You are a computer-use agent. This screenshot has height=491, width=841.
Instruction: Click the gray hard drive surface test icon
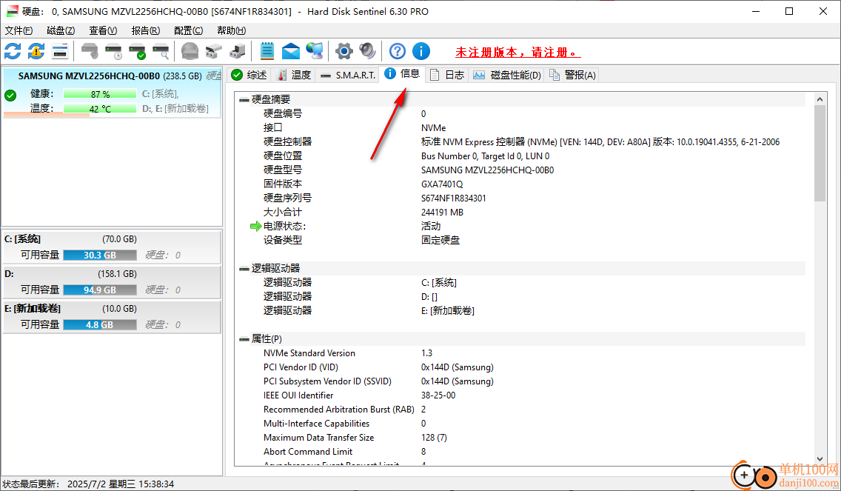190,52
